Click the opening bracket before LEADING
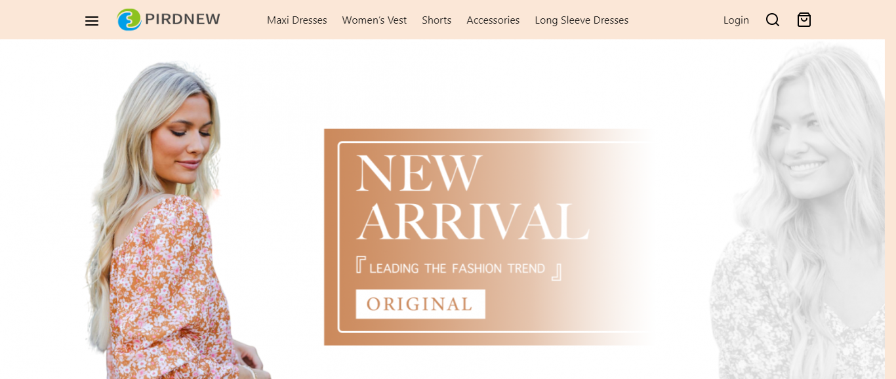This screenshot has width=896, height=379. (360, 265)
